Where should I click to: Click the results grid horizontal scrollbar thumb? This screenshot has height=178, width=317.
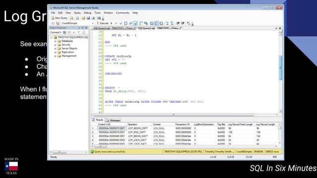tap(100, 146)
